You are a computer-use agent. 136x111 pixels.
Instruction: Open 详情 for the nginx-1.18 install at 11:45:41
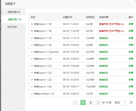pos(131,24)
